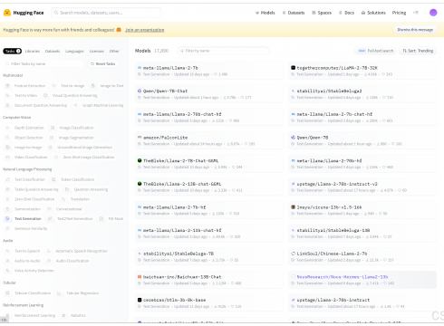Click the Text-to-Video task icon
This screenshot has width=444, height=326.
(7, 95)
